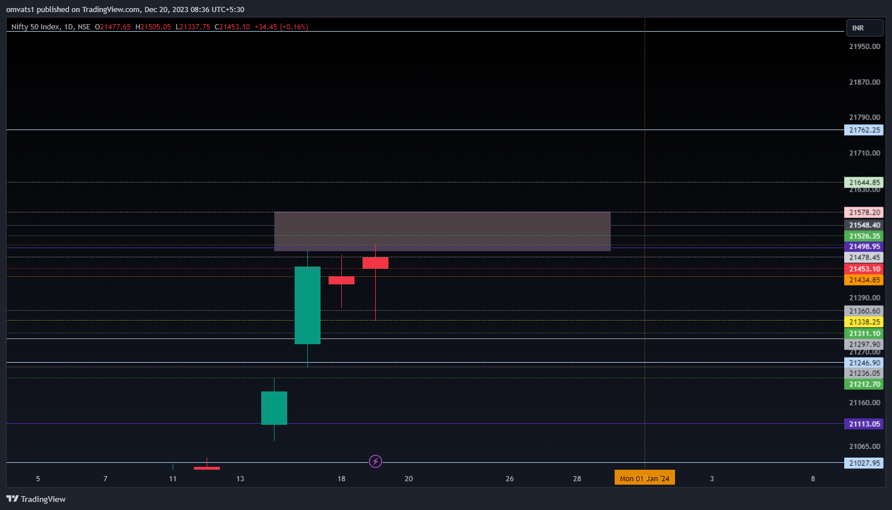Image resolution: width=892 pixels, height=510 pixels.
Task: Click the green 21644.85 price label
Action: (864, 182)
